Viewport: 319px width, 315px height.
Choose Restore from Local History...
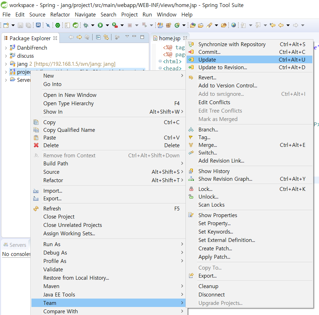coord(108,278)
